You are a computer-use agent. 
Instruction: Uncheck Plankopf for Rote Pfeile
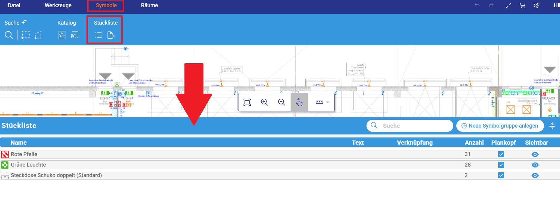pyautogui.click(x=501, y=154)
